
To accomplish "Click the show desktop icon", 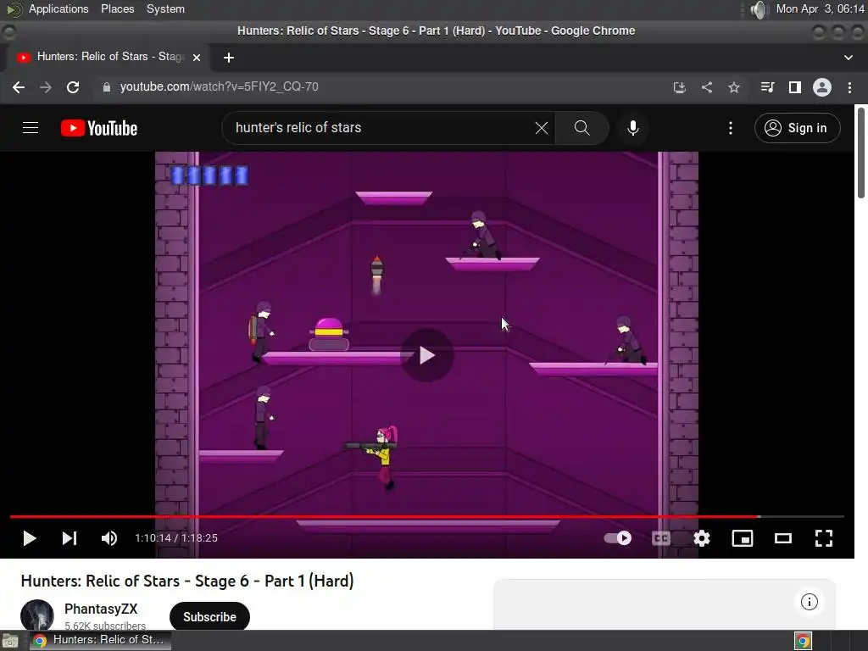I will coord(10,641).
